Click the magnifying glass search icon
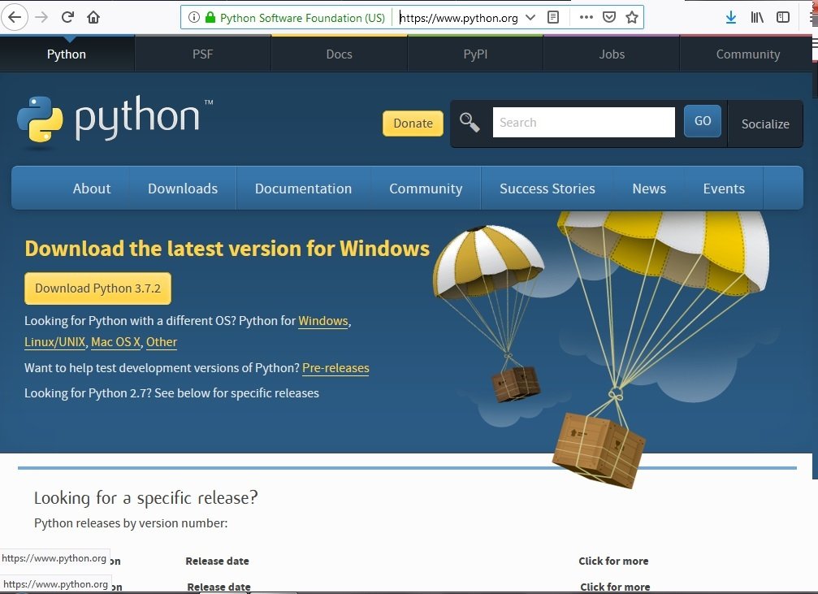818x594 pixels. coord(470,123)
